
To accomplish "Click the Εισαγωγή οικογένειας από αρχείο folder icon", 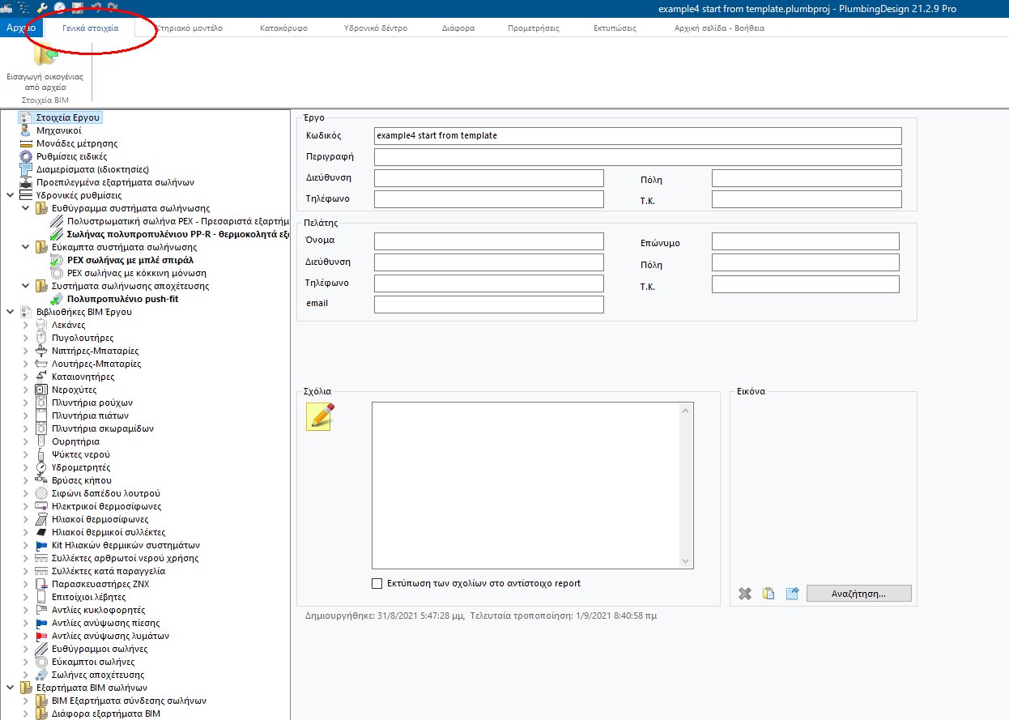I will pos(47,58).
